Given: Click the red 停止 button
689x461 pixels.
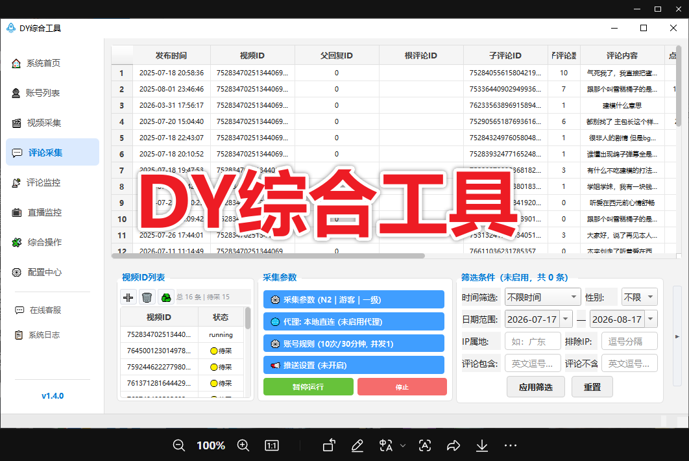Looking at the screenshot, I should [x=402, y=387].
